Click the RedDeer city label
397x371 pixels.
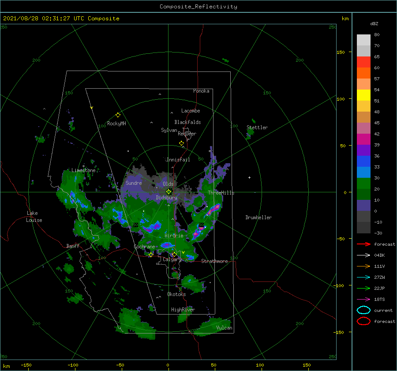pyautogui.click(x=187, y=134)
